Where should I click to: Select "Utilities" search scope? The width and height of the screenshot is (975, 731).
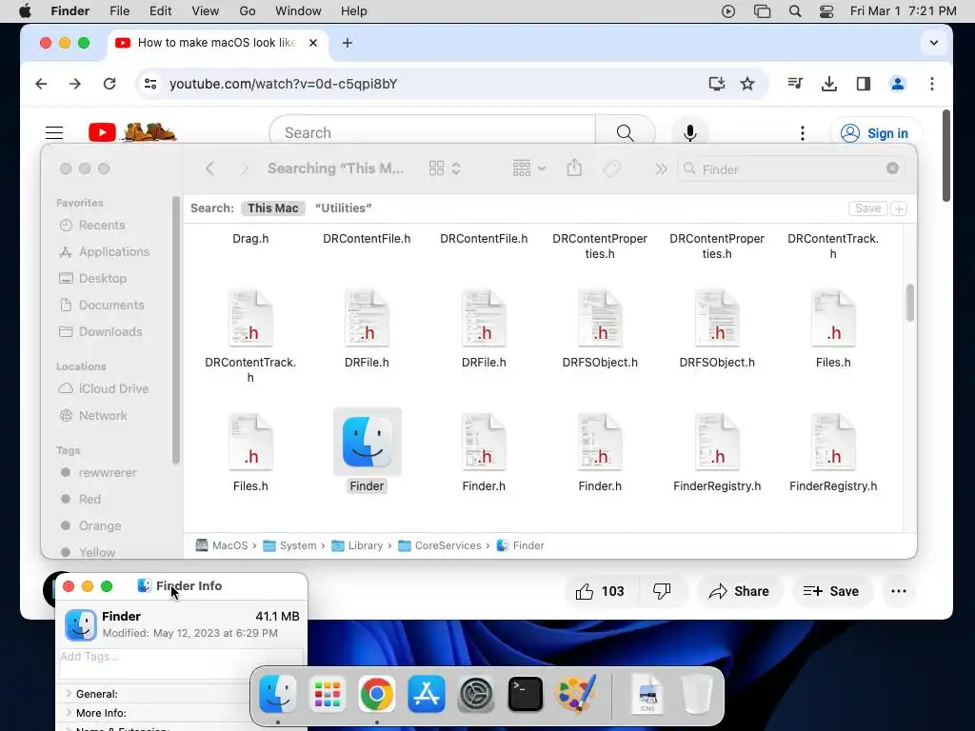(343, 208)
